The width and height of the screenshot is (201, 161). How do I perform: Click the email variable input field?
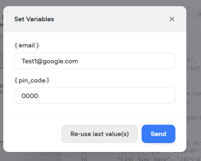coord(95,61)
